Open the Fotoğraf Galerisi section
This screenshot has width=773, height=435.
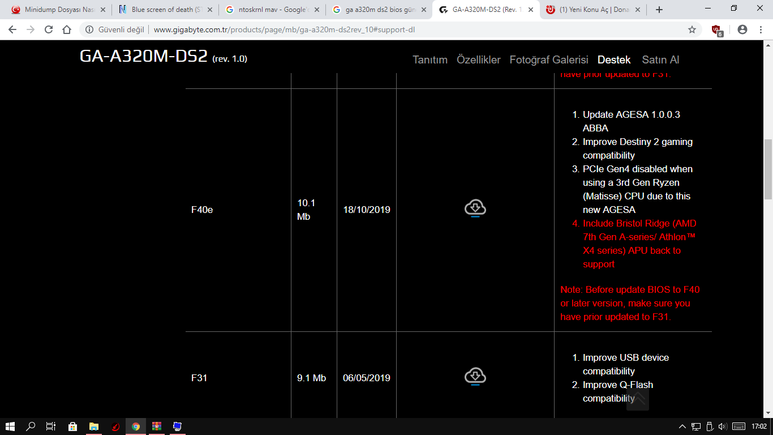coord(549,59)
